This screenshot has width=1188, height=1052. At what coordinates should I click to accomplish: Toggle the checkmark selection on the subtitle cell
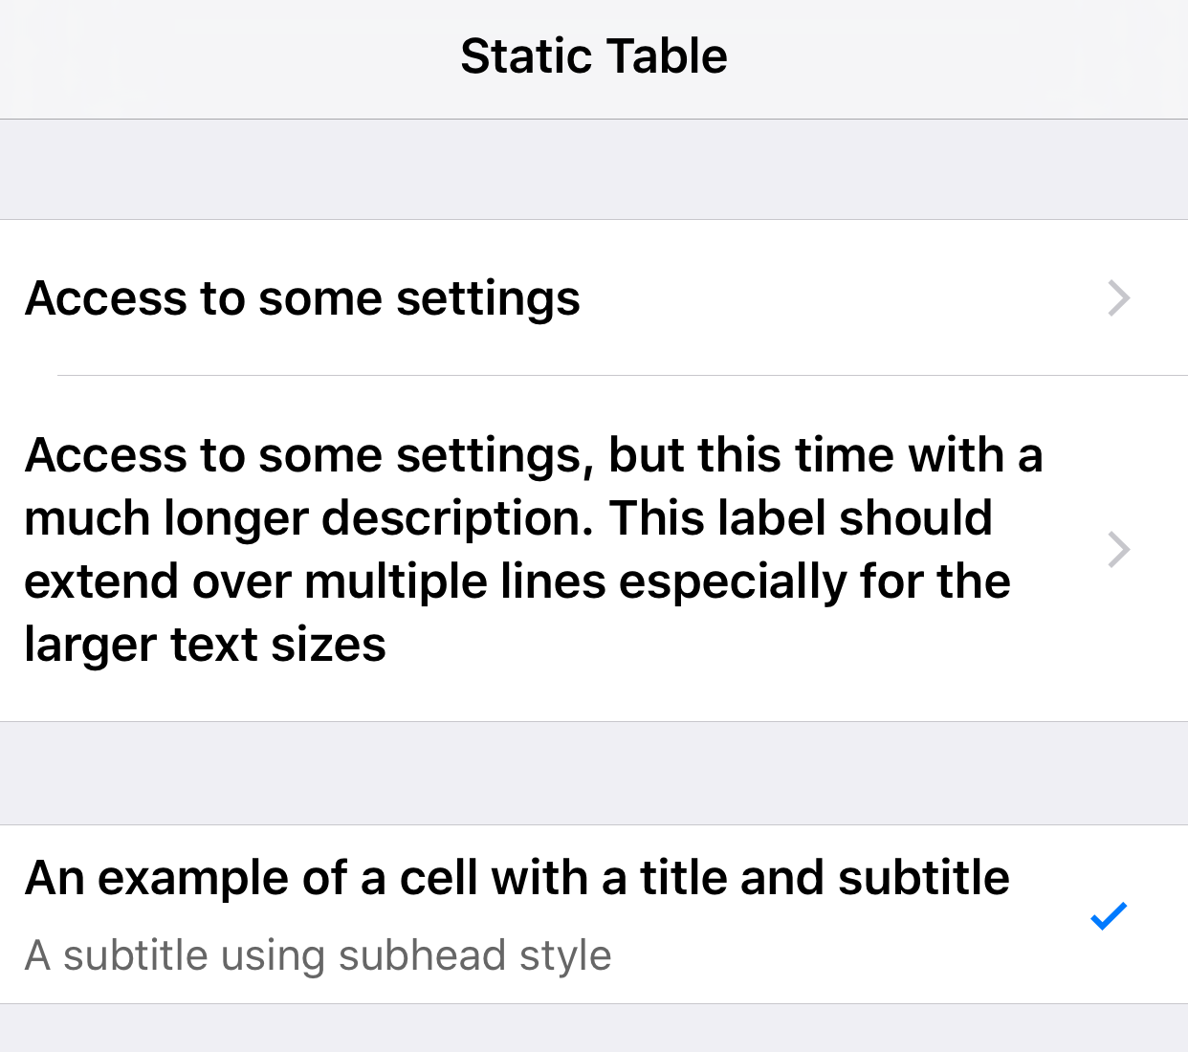(x=1109, y=915)
